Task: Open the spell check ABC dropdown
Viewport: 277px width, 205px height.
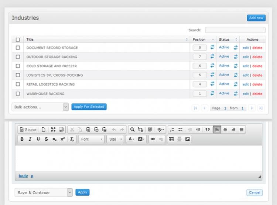Action: 160,130
